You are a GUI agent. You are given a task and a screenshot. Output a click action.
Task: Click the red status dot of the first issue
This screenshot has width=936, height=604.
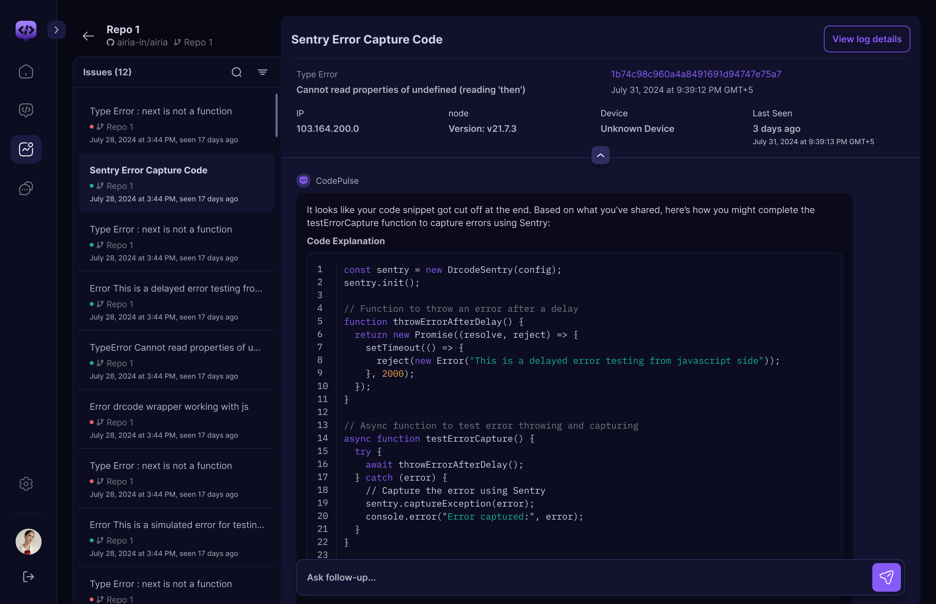tap(91, 127)
